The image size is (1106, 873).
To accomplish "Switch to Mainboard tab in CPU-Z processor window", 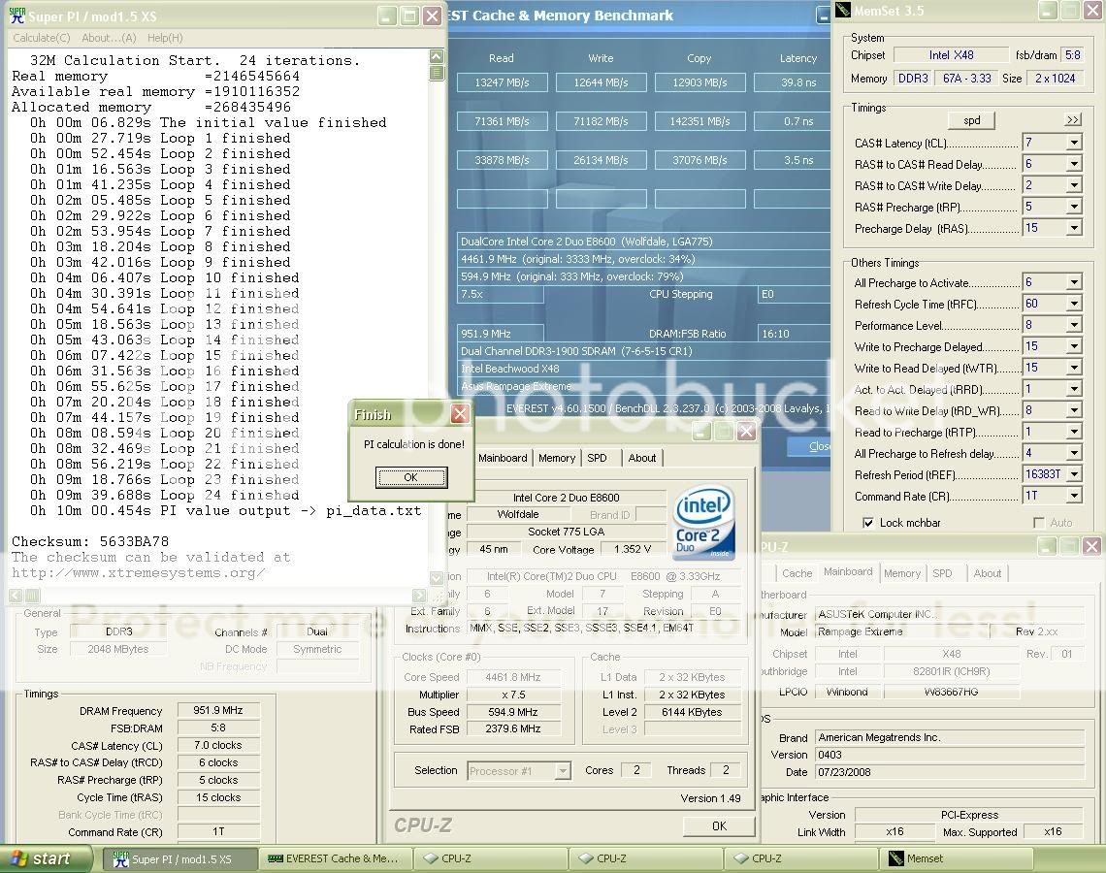I will coord(503,458).
